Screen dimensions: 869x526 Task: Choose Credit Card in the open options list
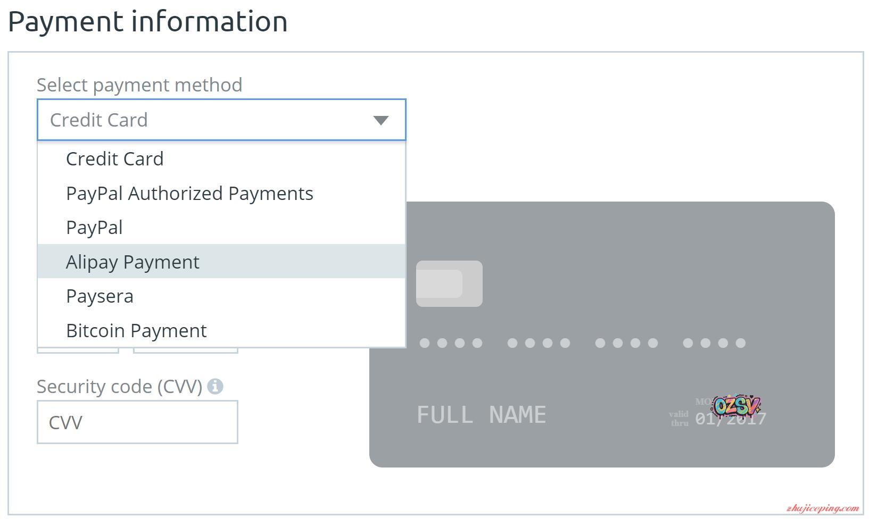[115, 159]
